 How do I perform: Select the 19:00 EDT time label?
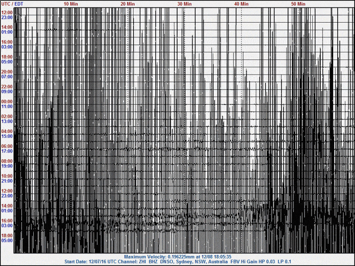tap(7, 166)
